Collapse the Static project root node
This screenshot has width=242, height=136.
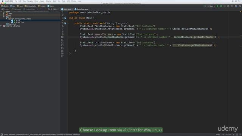point(1,12)
